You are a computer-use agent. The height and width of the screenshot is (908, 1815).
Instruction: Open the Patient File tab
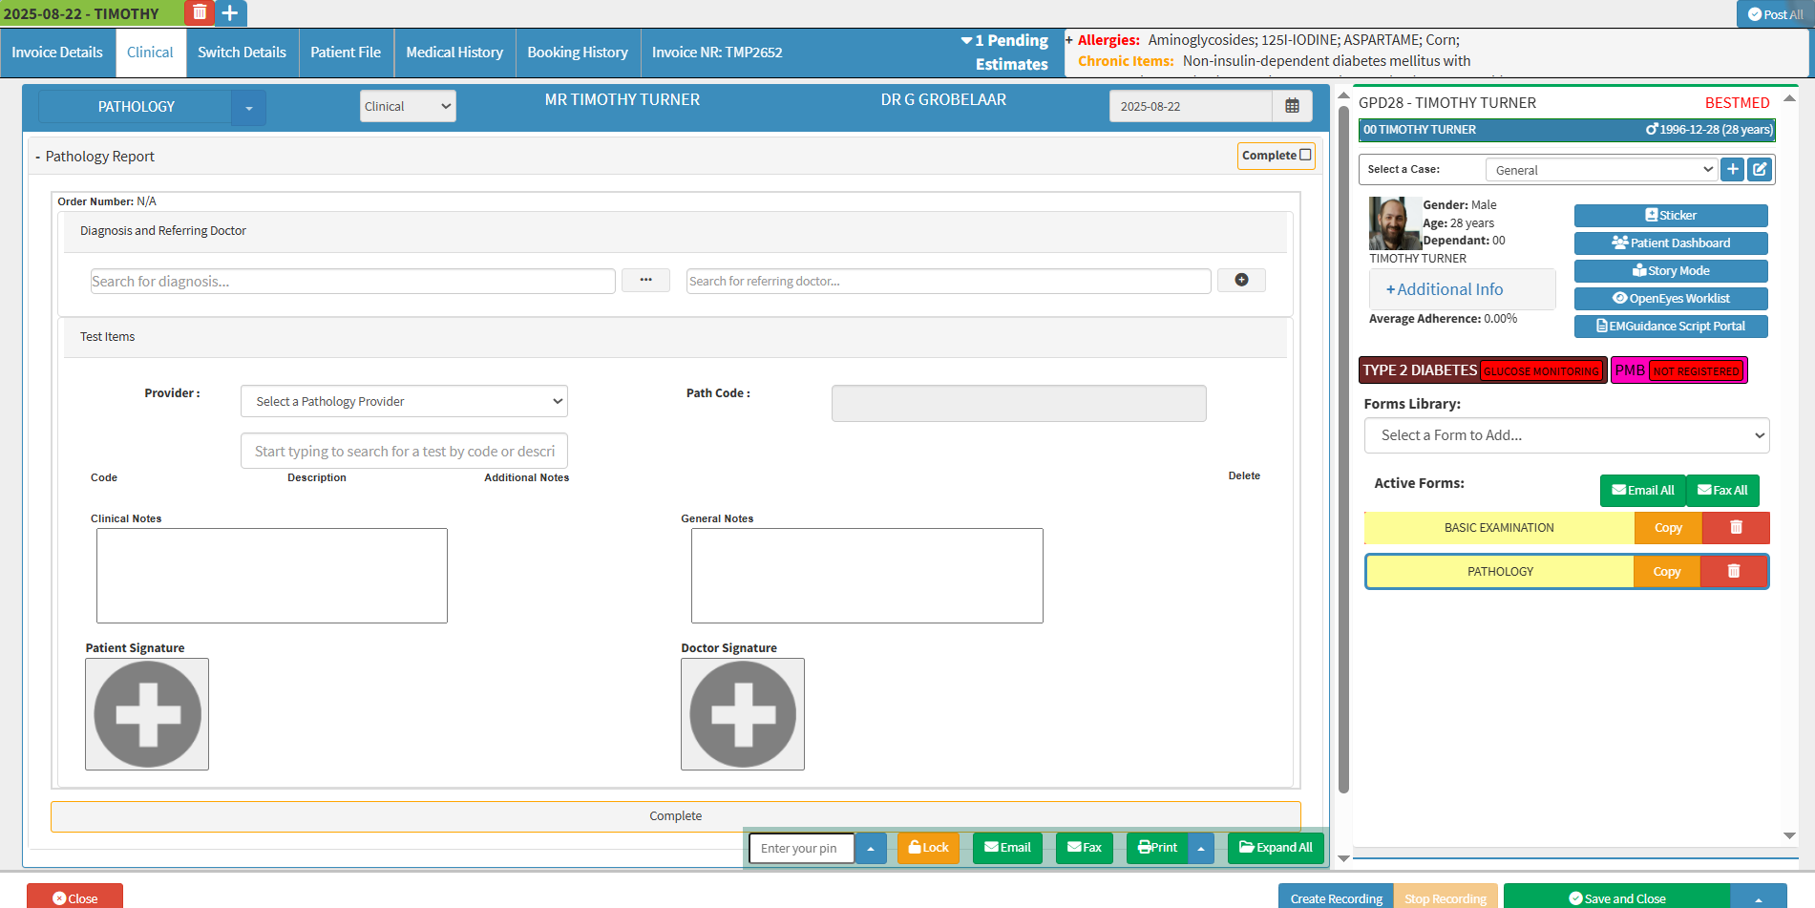pos(345,53)
